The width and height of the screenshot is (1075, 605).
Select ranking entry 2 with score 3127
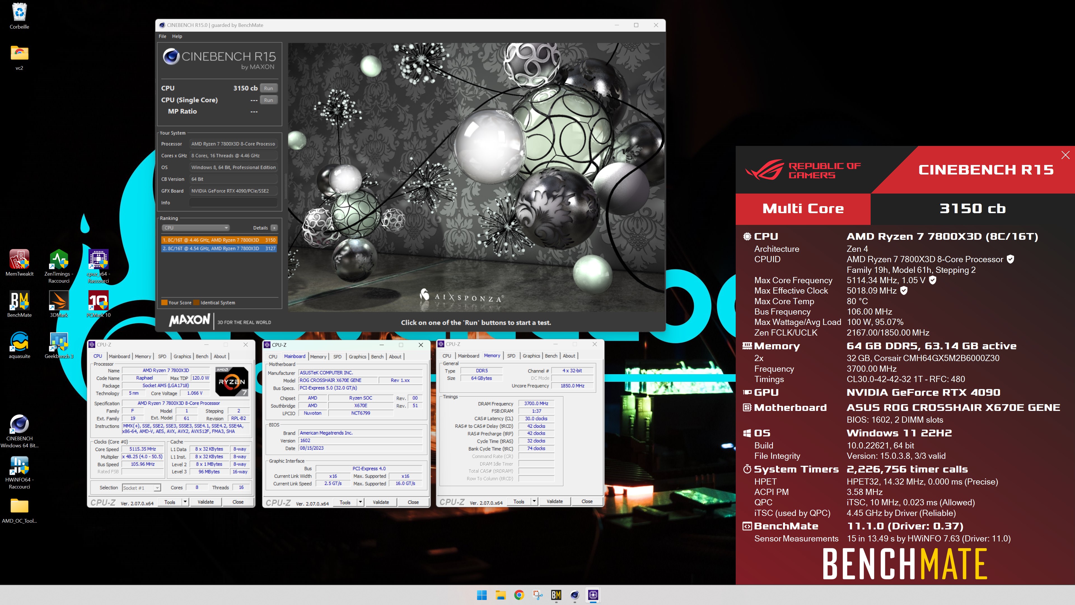point(219,248)
